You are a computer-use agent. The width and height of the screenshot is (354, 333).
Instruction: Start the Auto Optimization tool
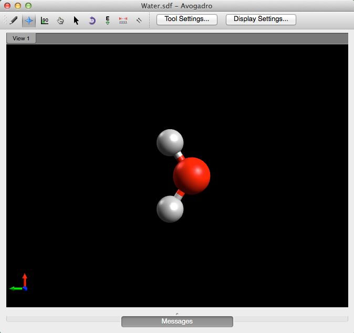click(108, 20)
